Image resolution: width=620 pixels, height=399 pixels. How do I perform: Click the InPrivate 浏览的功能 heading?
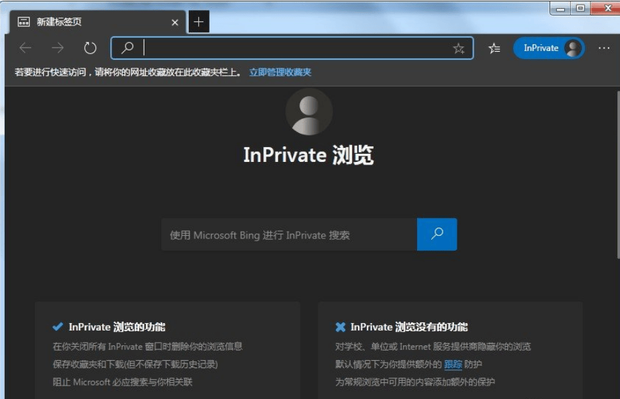116,327
